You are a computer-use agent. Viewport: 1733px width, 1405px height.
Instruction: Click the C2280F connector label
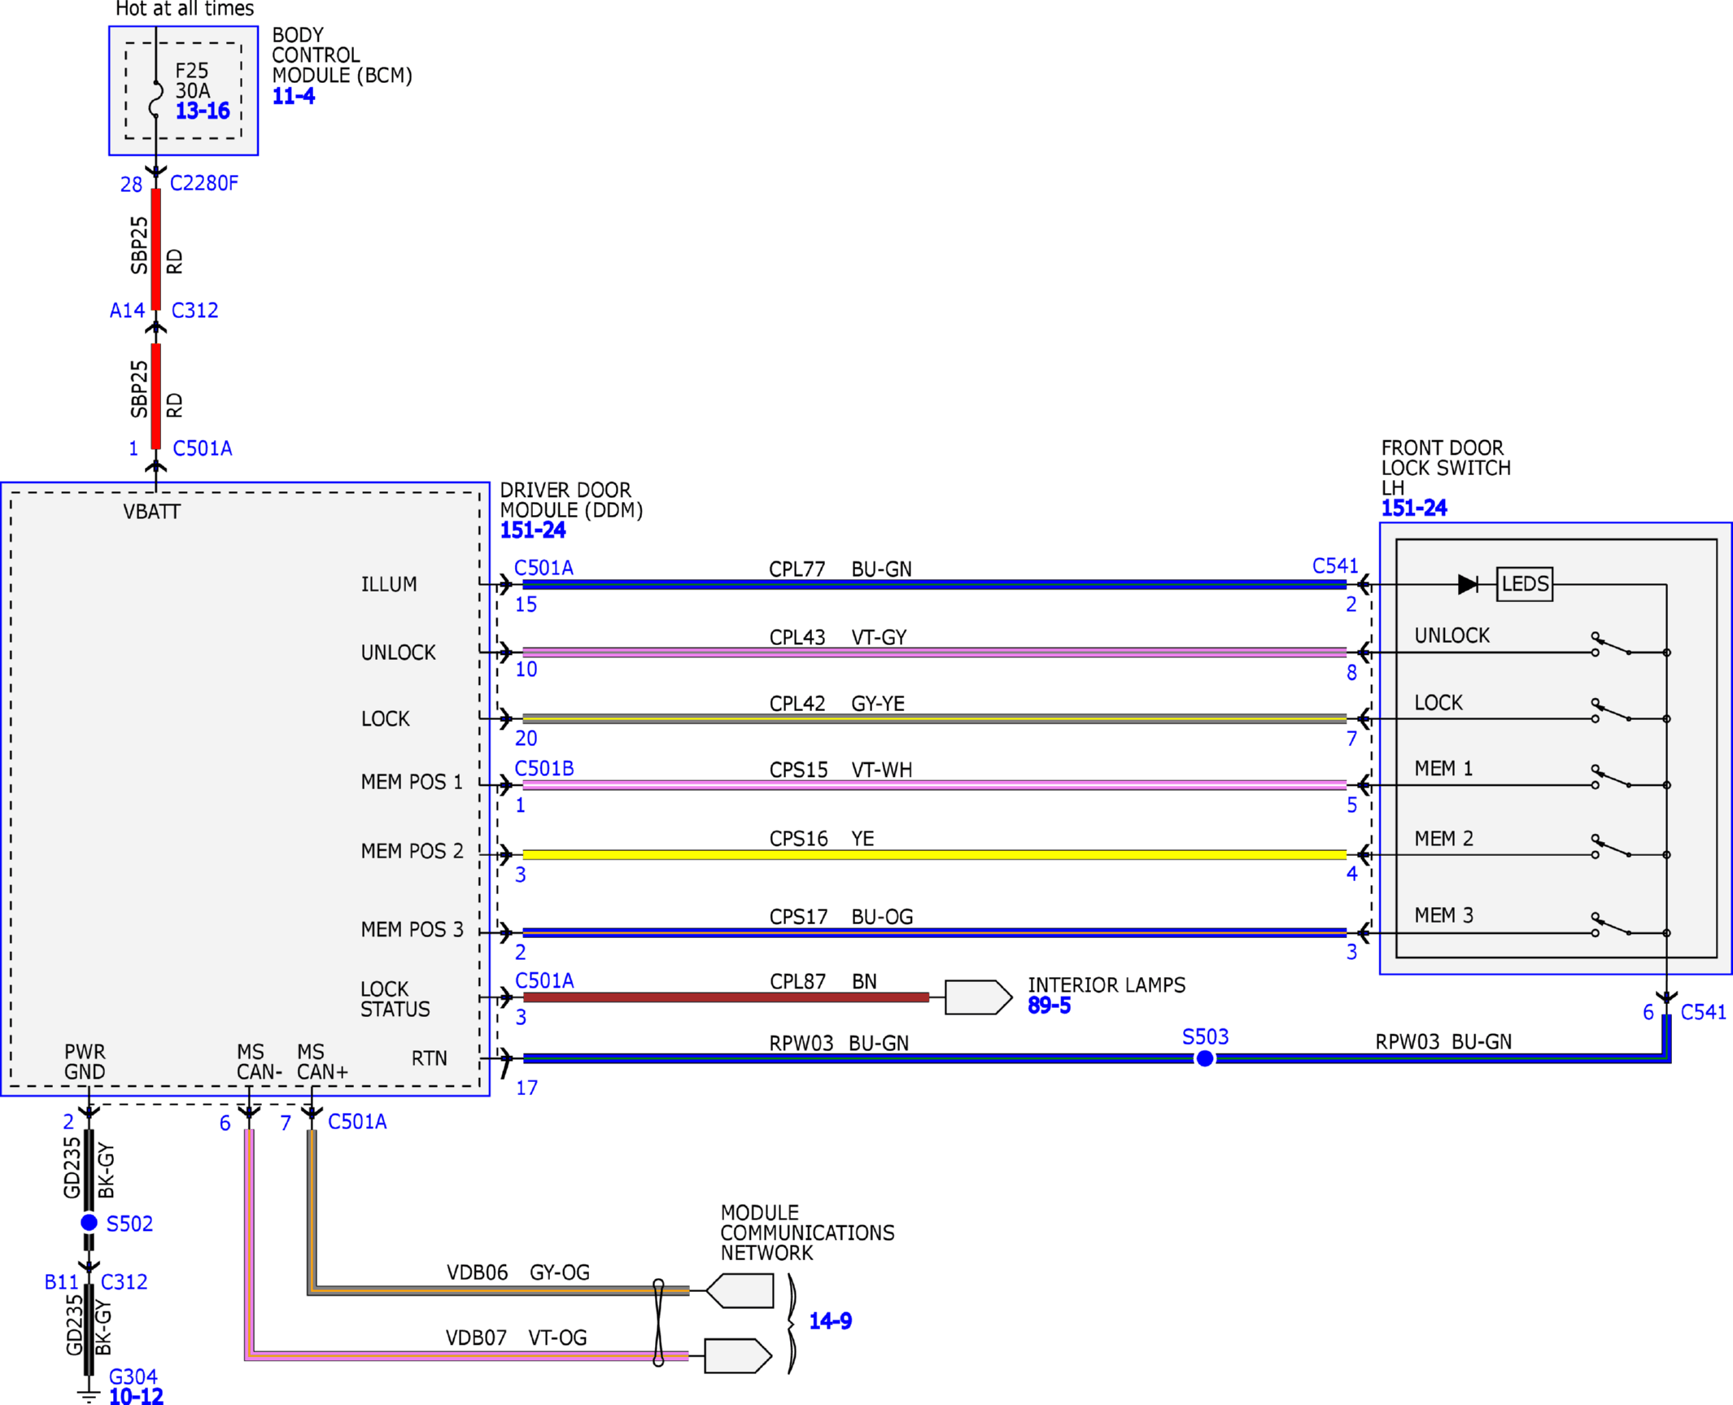pyautogui.click(x=204, y=184)
